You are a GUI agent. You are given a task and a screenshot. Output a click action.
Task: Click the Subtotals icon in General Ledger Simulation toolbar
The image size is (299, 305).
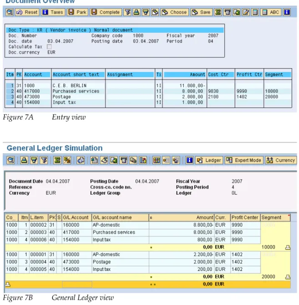[67, 160]
